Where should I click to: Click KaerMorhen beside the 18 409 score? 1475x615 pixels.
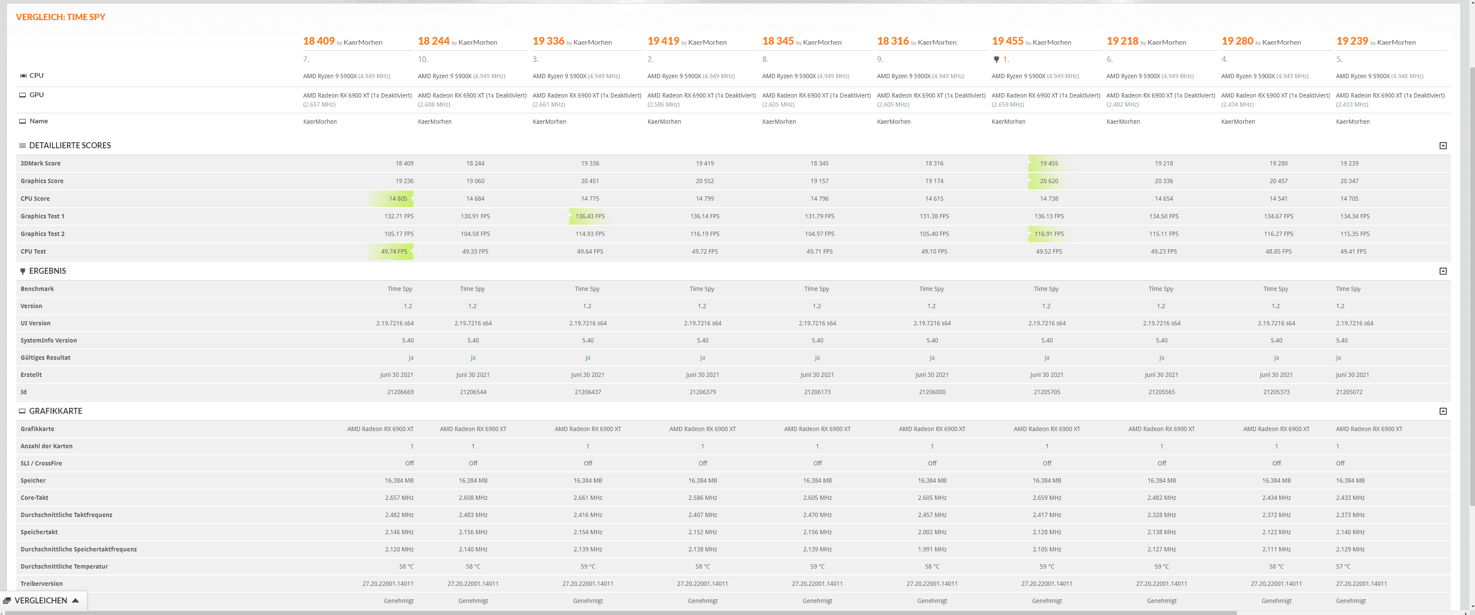363,43
